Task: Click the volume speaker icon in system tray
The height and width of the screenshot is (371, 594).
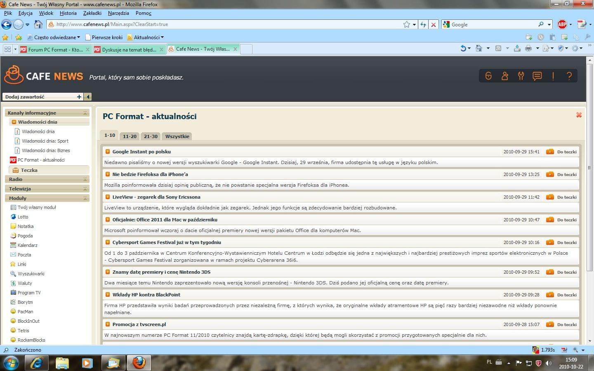Action: click(548, 363)
